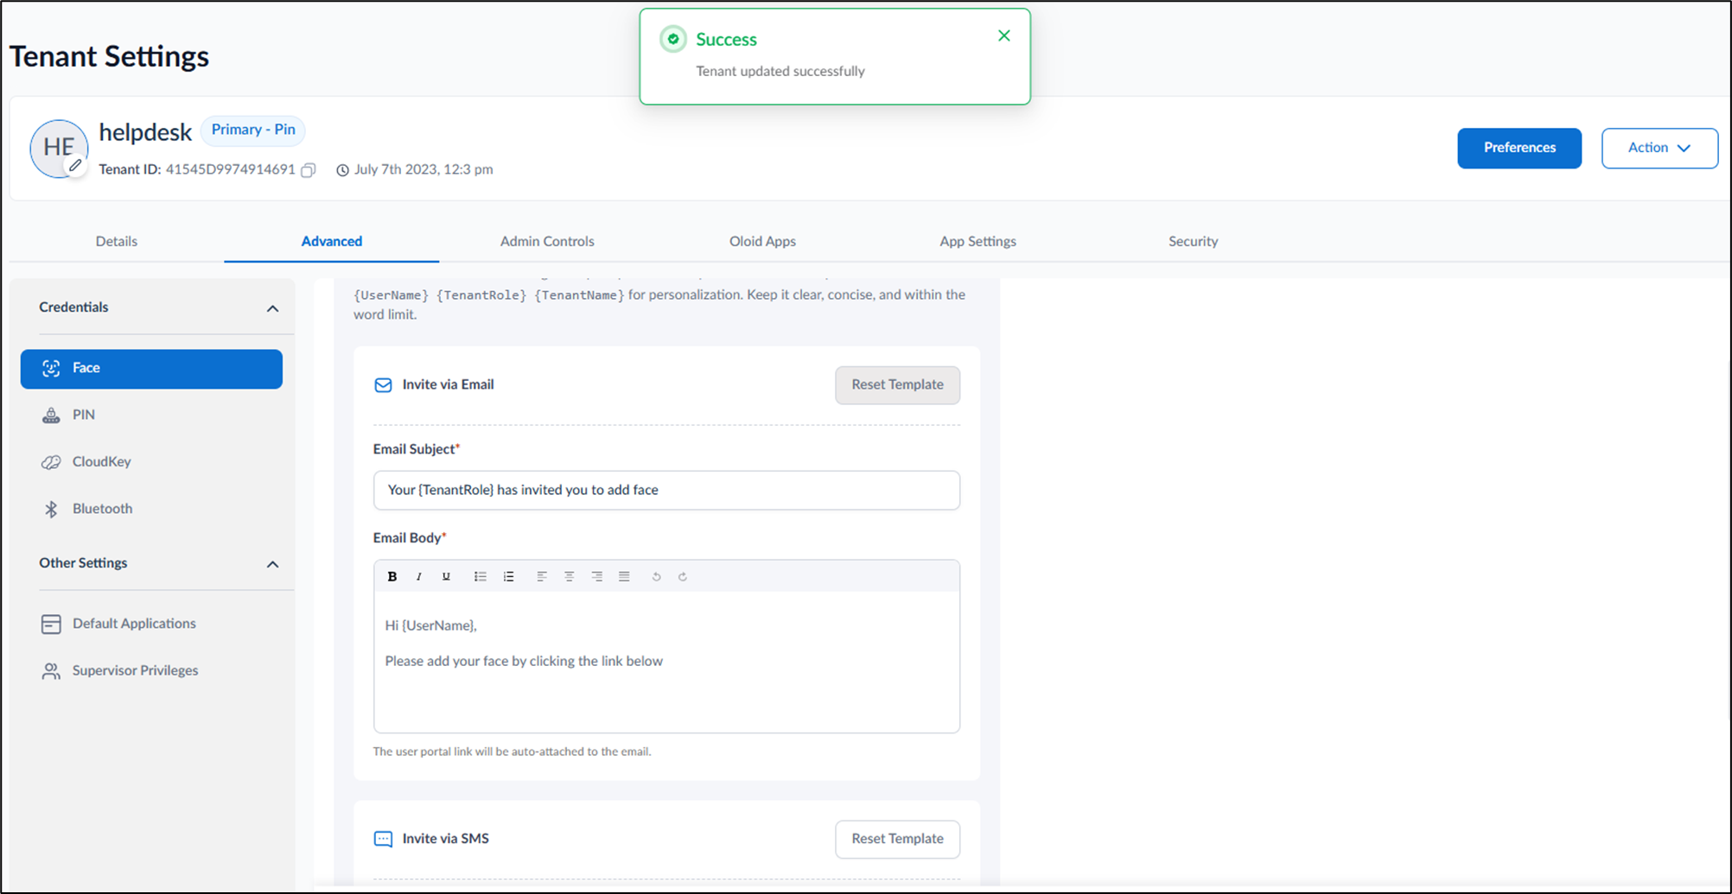Open Supervisor Privileges settings
This screenshot has height=894, width=1732.
151,670
